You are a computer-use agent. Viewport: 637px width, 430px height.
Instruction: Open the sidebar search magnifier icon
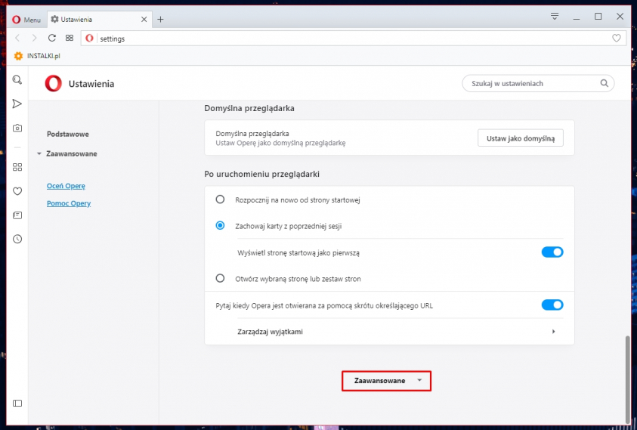click(17, 79)
